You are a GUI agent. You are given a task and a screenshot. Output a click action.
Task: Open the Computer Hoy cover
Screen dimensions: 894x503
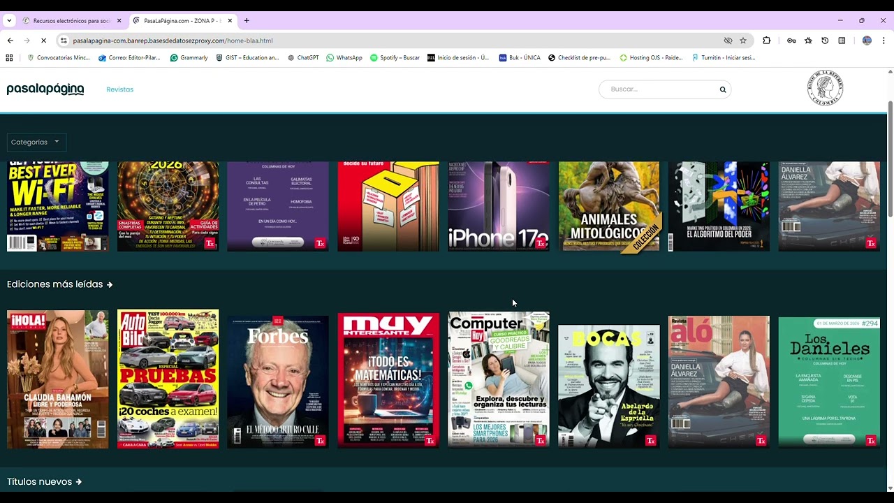pyautogui.click(x=499, y=379)
